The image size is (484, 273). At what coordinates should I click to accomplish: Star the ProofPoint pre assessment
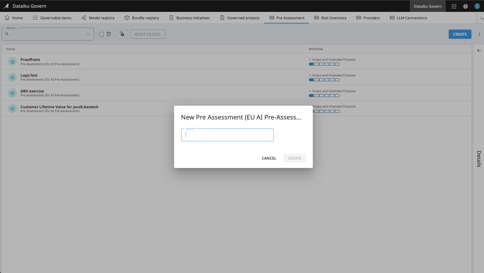(12, 62)
